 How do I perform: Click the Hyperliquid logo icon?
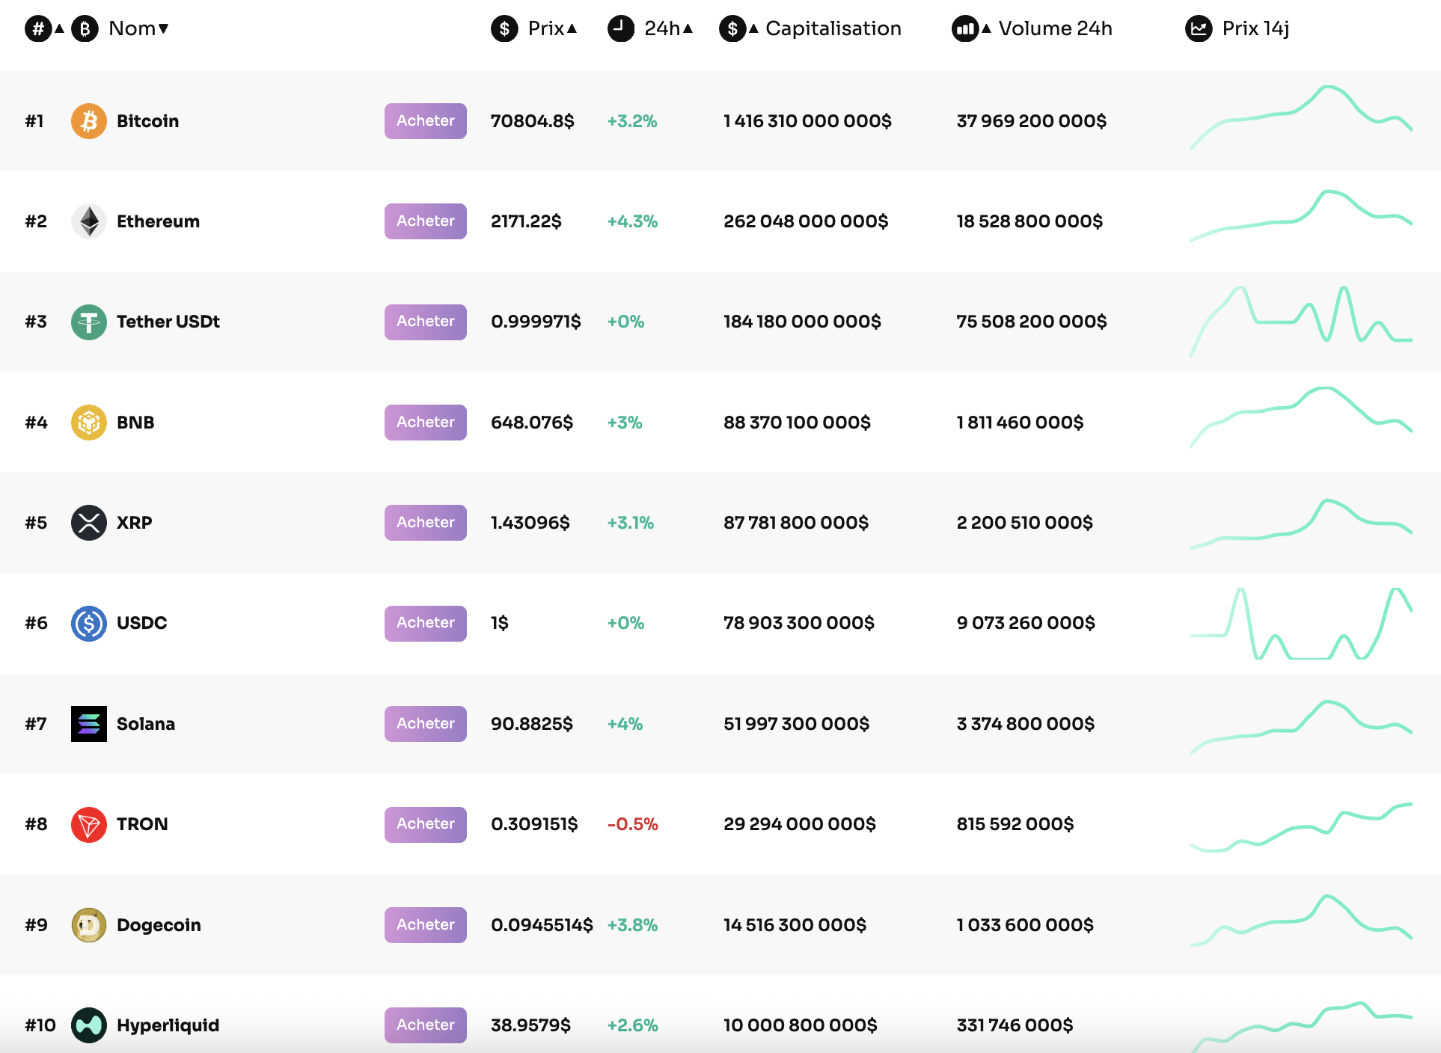point(88,1025)
